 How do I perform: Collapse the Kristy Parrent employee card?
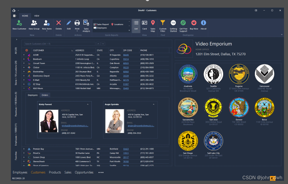[x=88, y=104]
